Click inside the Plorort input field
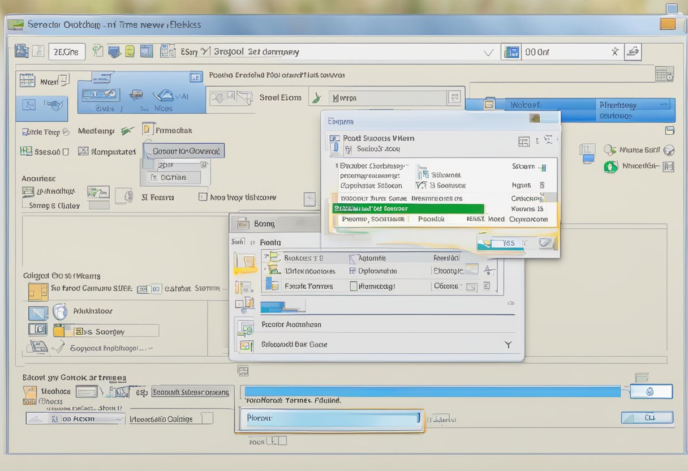This screenshot has width=688, height=471. (x=330, y=420)
